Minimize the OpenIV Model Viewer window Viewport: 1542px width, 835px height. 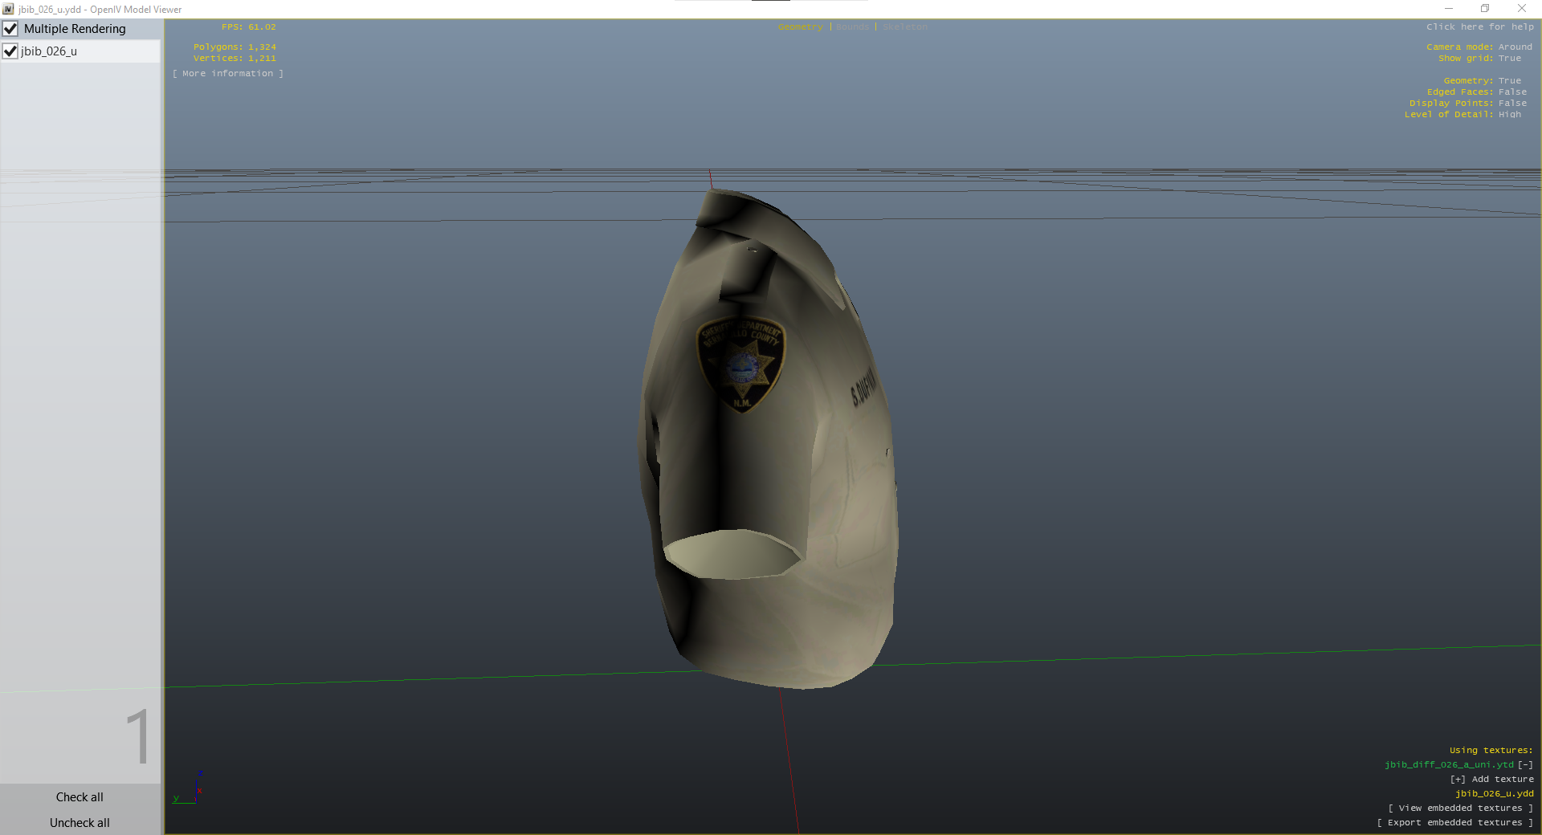1448,9
